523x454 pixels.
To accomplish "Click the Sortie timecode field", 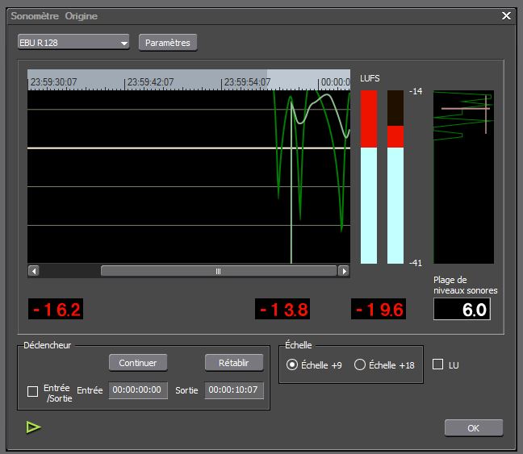I will [233, 390].
